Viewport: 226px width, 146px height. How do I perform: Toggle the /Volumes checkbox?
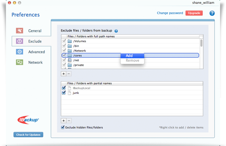click(x=64, y=41)
